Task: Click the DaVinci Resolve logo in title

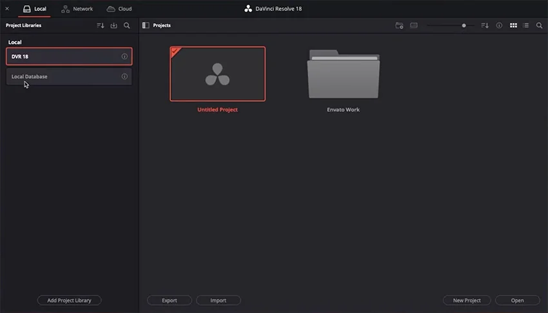Action: (x=248, y=9)
